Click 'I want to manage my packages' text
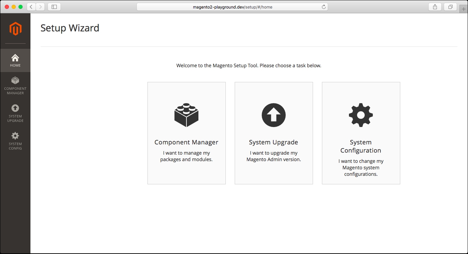 tap(186, 156)
